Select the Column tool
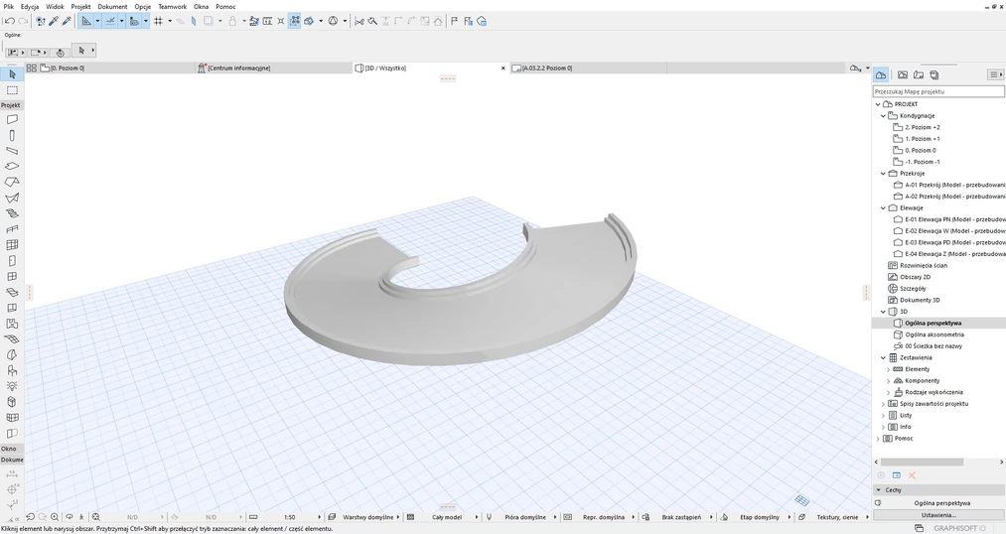The width and height of the screenshot is (1006, 534). (x=12, y=135)
